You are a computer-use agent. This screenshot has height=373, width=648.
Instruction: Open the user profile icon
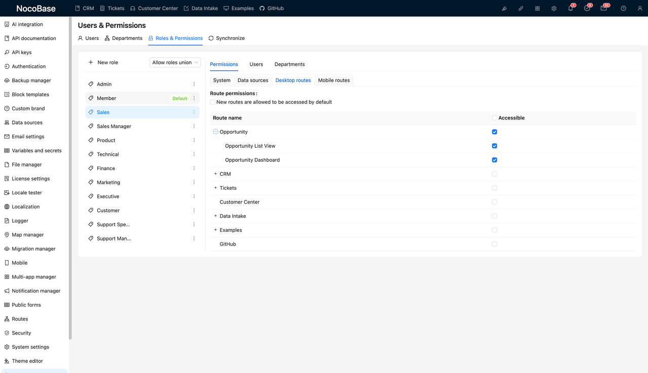tap(640, 9)
